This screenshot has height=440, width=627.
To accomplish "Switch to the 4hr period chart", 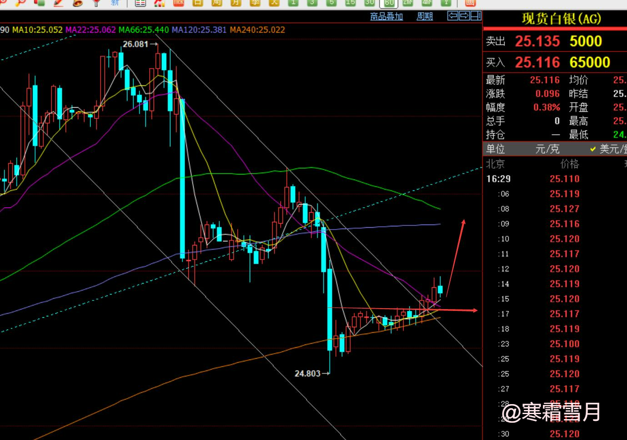I will coord(427,2).
